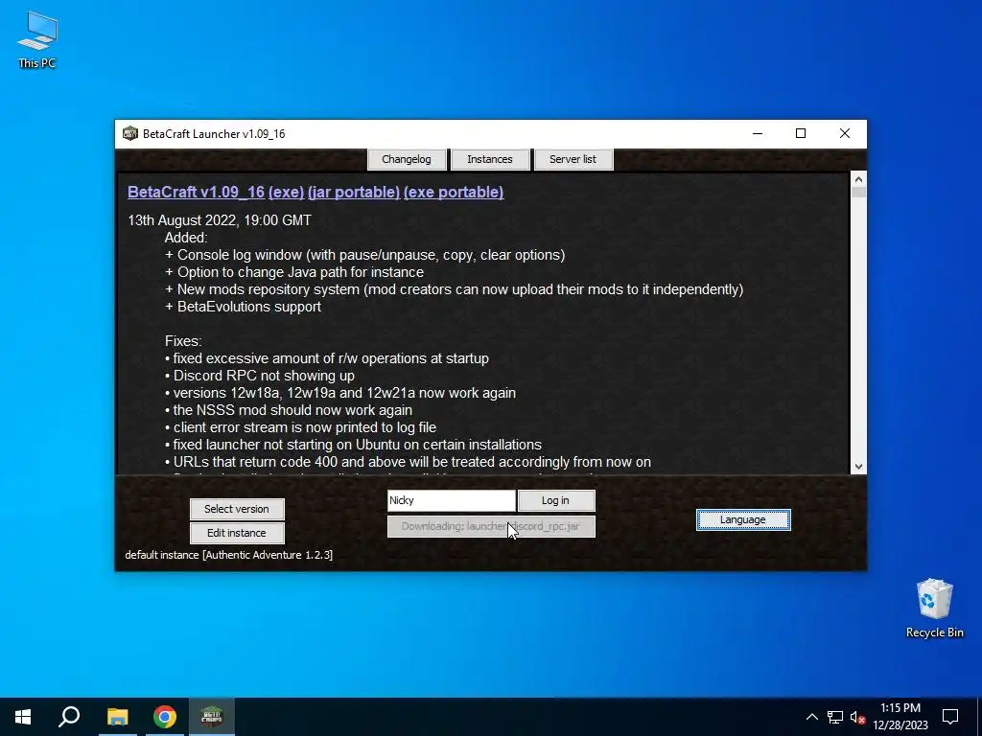Open the Server list tab
The height and width of the screenshot is (736, 982).
(573, 159)
